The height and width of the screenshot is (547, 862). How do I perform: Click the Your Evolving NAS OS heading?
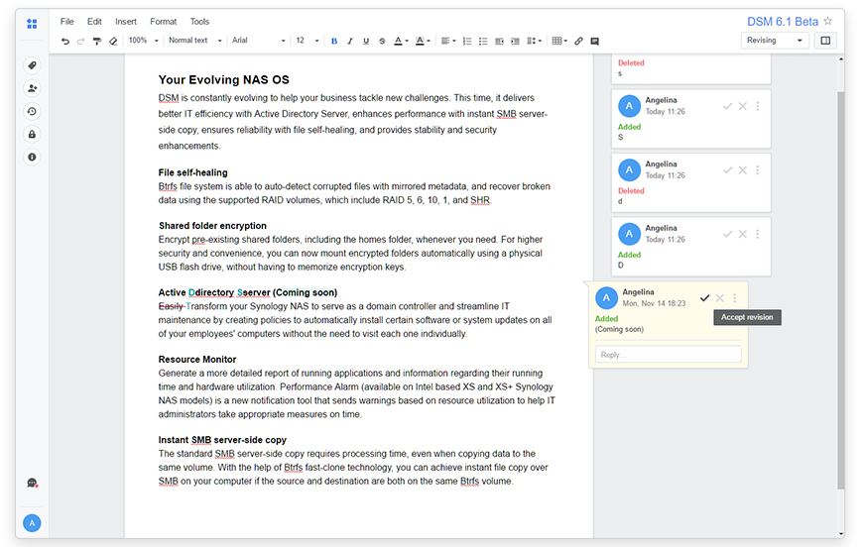[x=224, y=79]
